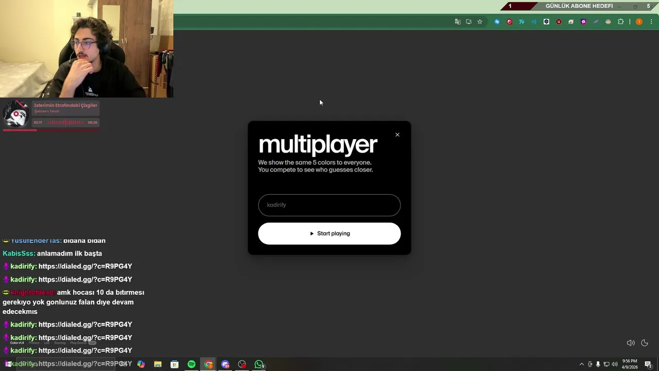Click the GÜNLÜK ABONE HEDEFI goal bar

579,6
